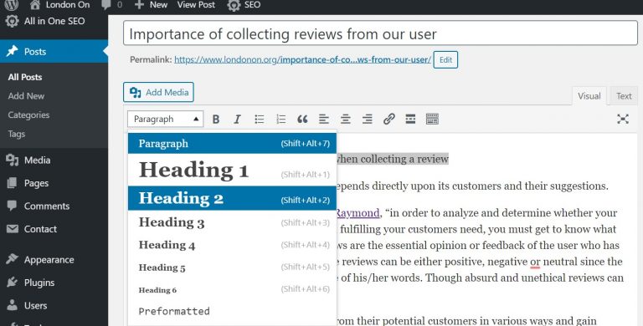Open the WordPress logo menu
643x326 pixels.
[x=12, y=5]
